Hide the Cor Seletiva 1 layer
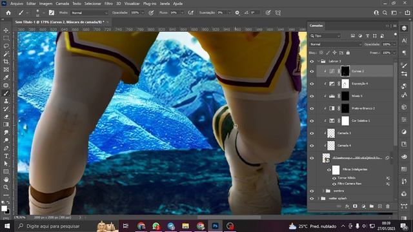The image size is (413, 232). pos(312,121)
